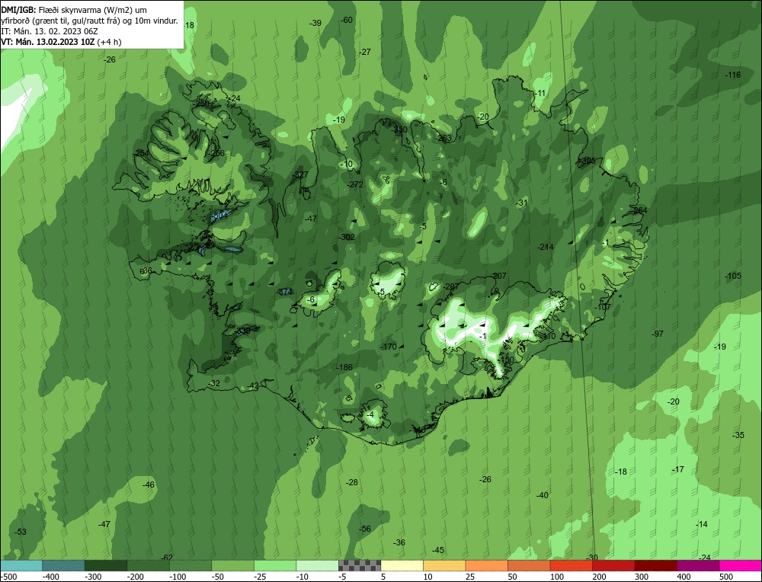The width and height of the screenshot is (762, 582).
Task: Click the -266 value in the Westfjords
Action: (x=216, y=154)
